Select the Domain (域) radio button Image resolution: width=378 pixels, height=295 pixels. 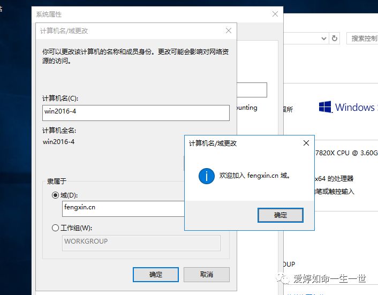pos(55,195)
